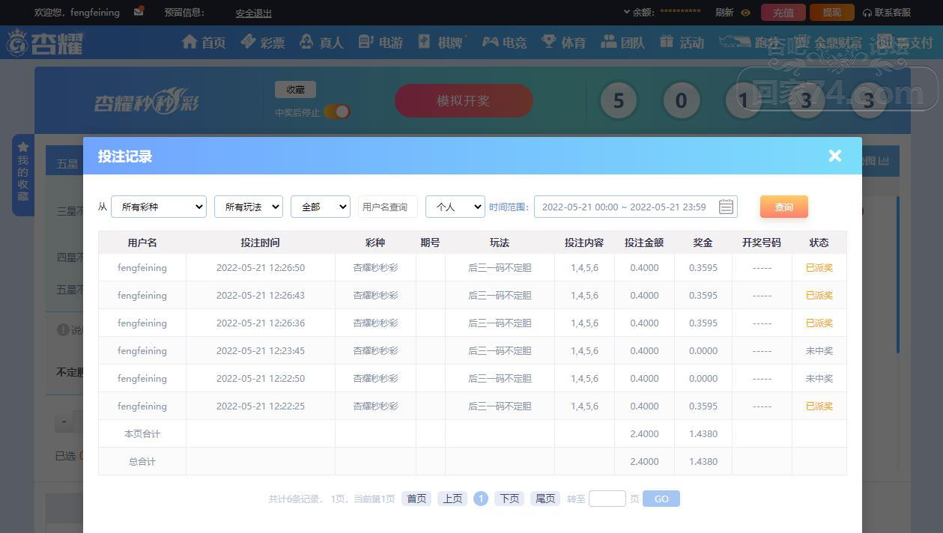Open the 全部 status dropdown
The width and height of the screenshot is (943, 533).
pos(320,207)
